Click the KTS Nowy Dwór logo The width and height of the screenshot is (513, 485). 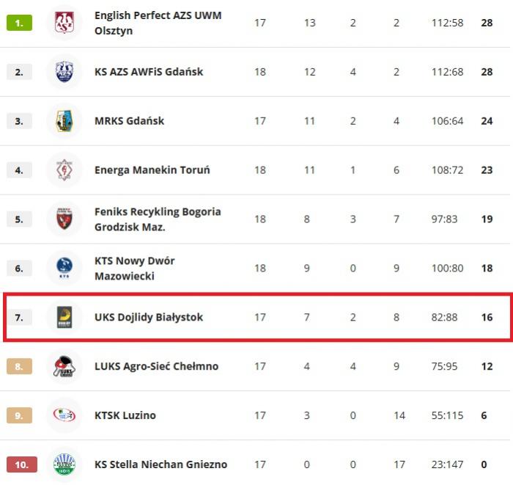pyautogui.click(x=64, y=268)
